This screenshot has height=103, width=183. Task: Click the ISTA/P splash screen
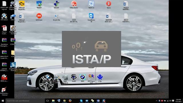tap(91, 49)
